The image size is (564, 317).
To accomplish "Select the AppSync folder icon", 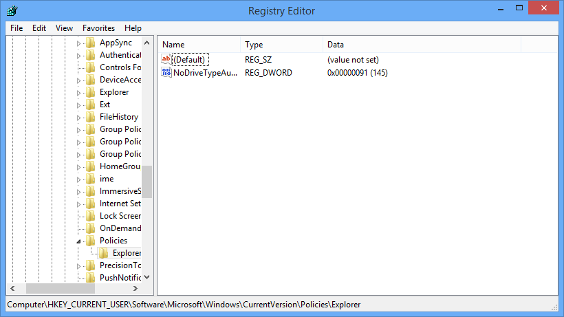I will 91,43.
